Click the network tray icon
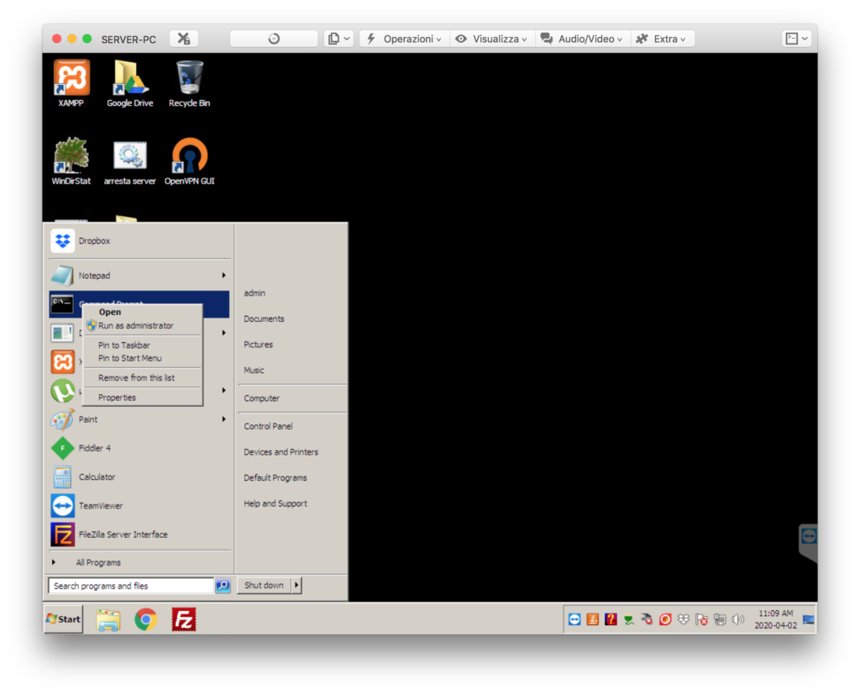Image resolution: width=860 pixels, height=695 pixels. point(720,620)
